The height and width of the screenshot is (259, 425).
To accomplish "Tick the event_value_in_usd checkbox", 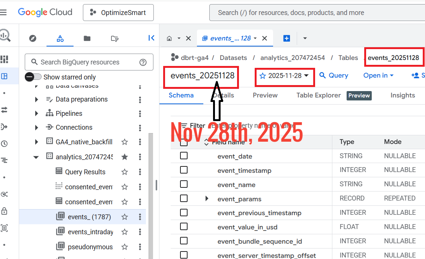I will tap(184, 227).
